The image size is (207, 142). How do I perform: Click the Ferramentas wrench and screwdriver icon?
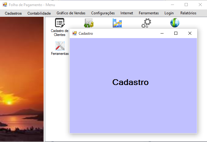point(60,46)
